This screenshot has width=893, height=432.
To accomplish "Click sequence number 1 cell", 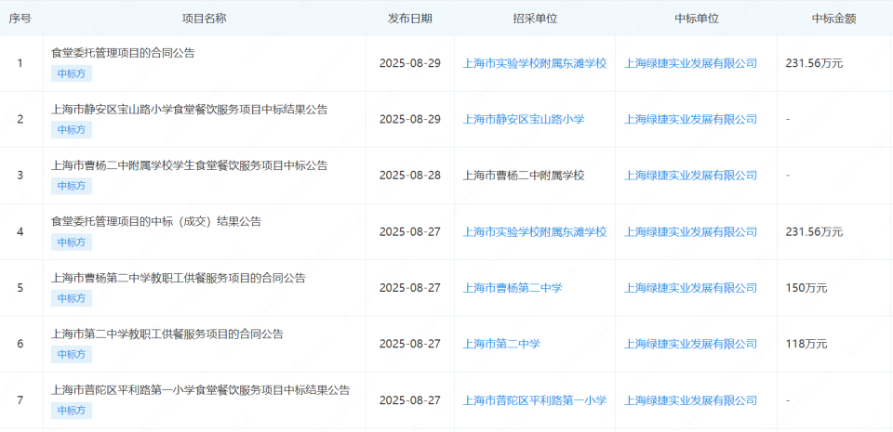I will 20,63.
